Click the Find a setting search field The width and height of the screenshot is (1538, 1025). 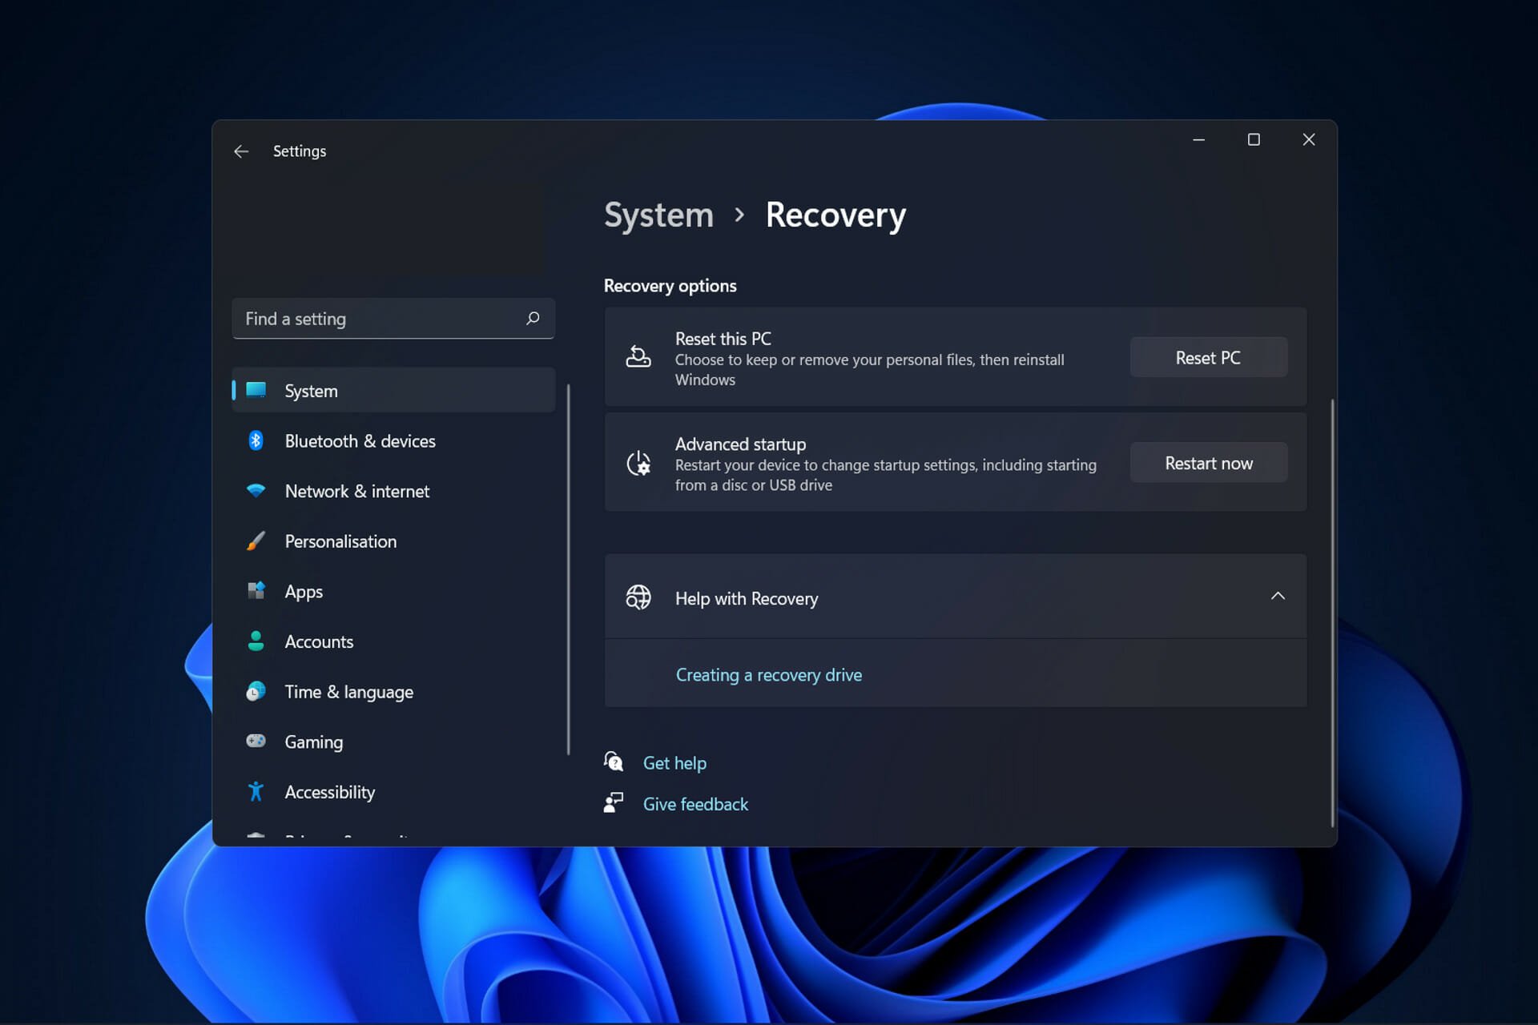point(393,319)
